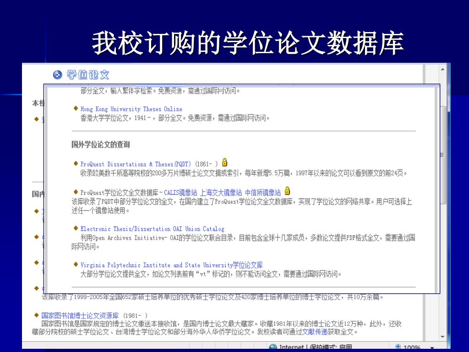Open Virginia Polytechnic Institute学位论文库 link

coord(171,265)
